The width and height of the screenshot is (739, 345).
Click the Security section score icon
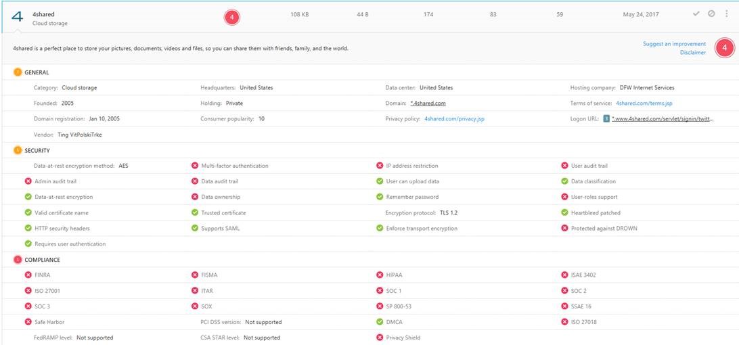click(18, 151)
